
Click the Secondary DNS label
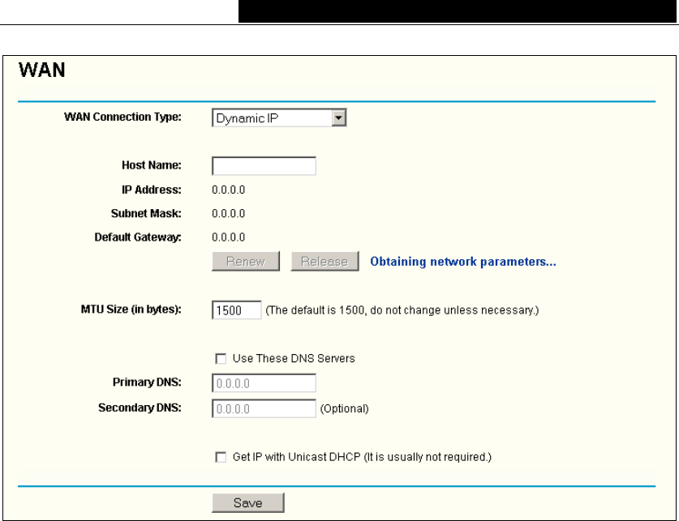[x=140, y=408]
